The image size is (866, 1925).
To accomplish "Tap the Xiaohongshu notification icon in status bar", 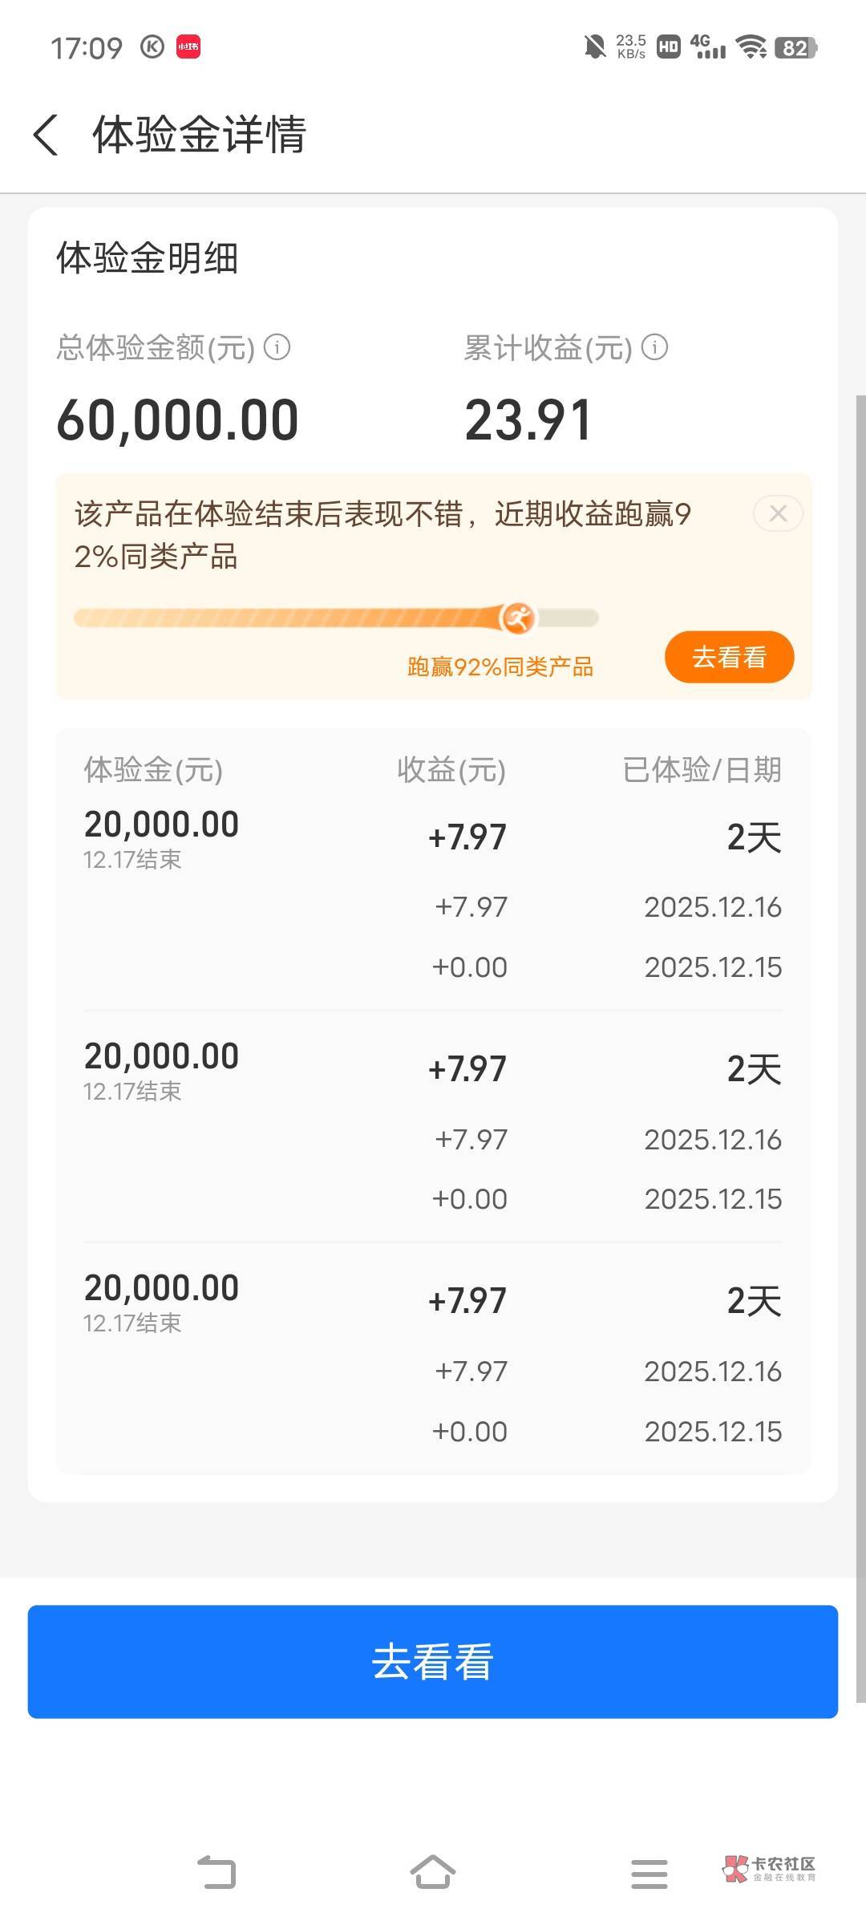I will [188, 47].
